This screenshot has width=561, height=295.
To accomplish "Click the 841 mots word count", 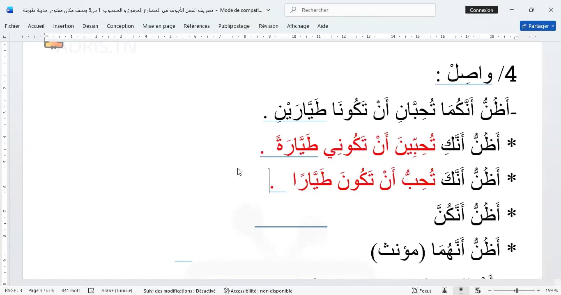I will (x=71, y=290).
